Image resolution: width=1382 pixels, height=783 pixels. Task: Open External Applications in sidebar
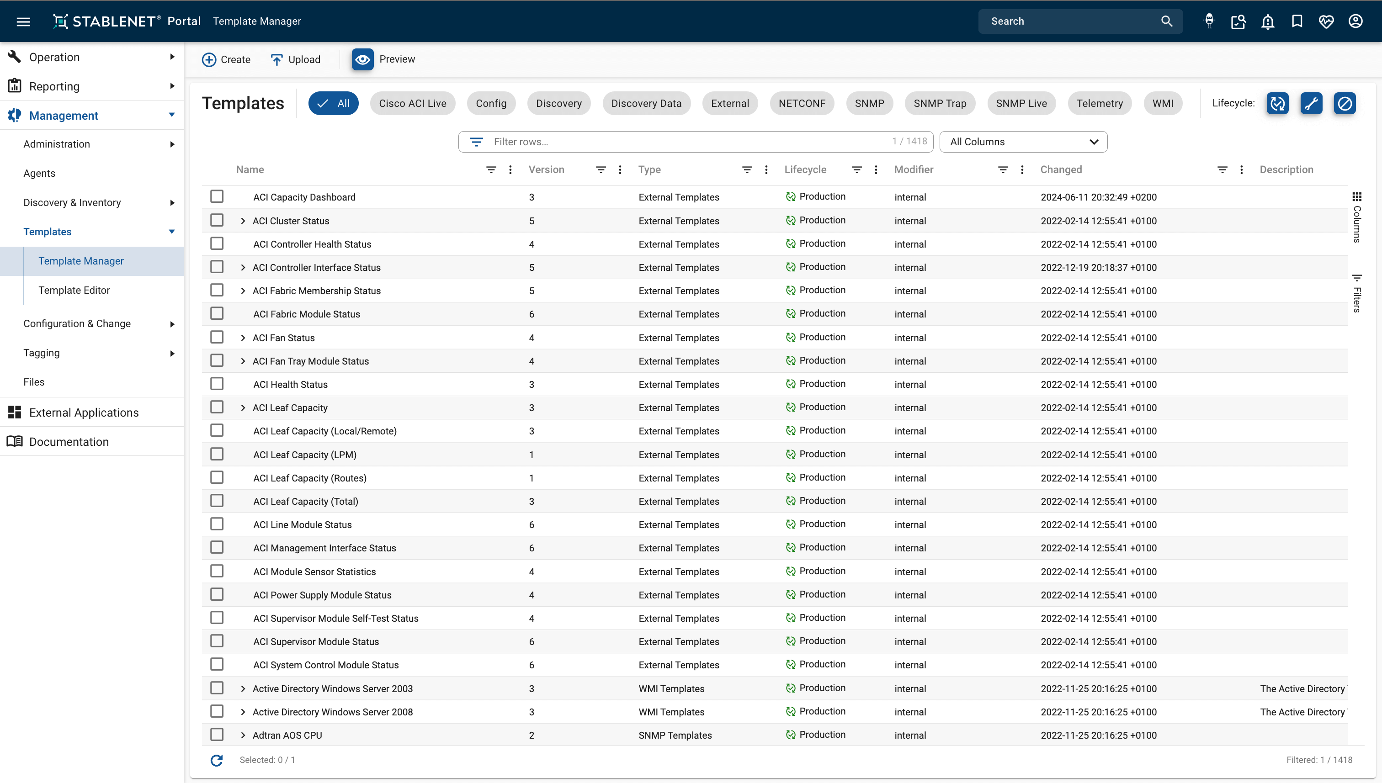point(92,413)
